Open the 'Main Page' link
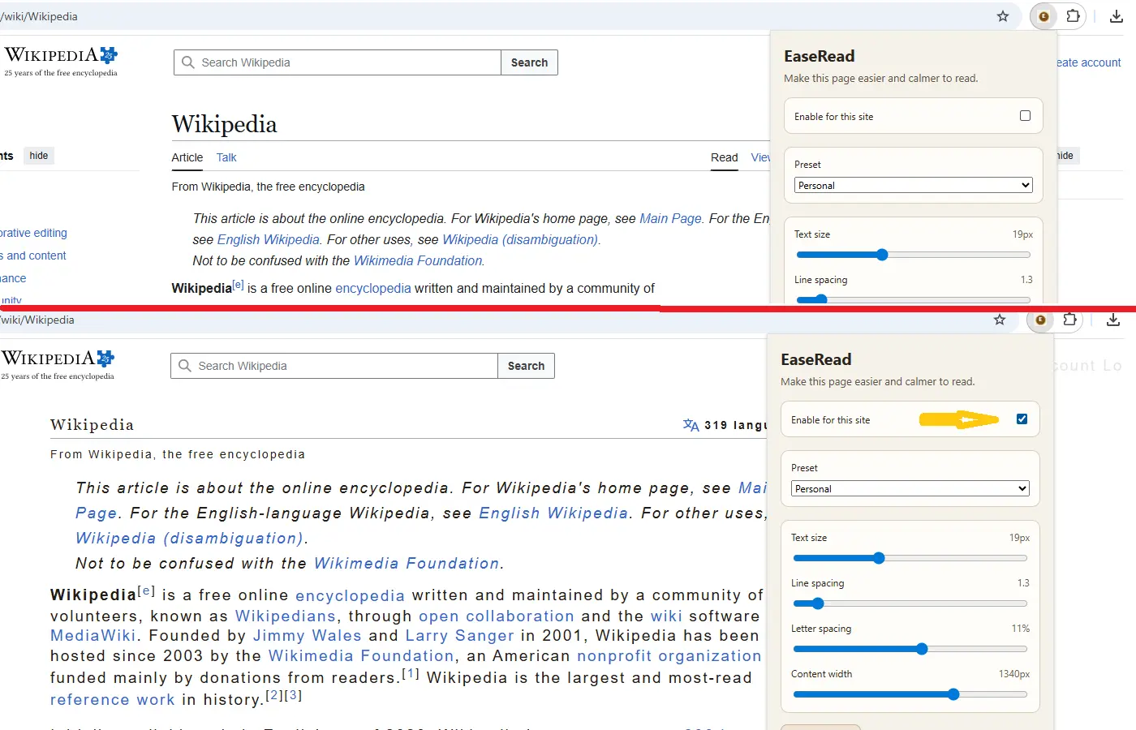Screen dimensions: 1136x730 click(x=670, y=218)
